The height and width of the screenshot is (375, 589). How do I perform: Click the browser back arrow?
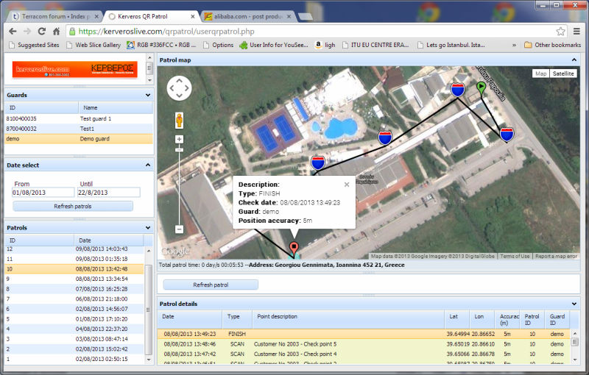point(13,32)
